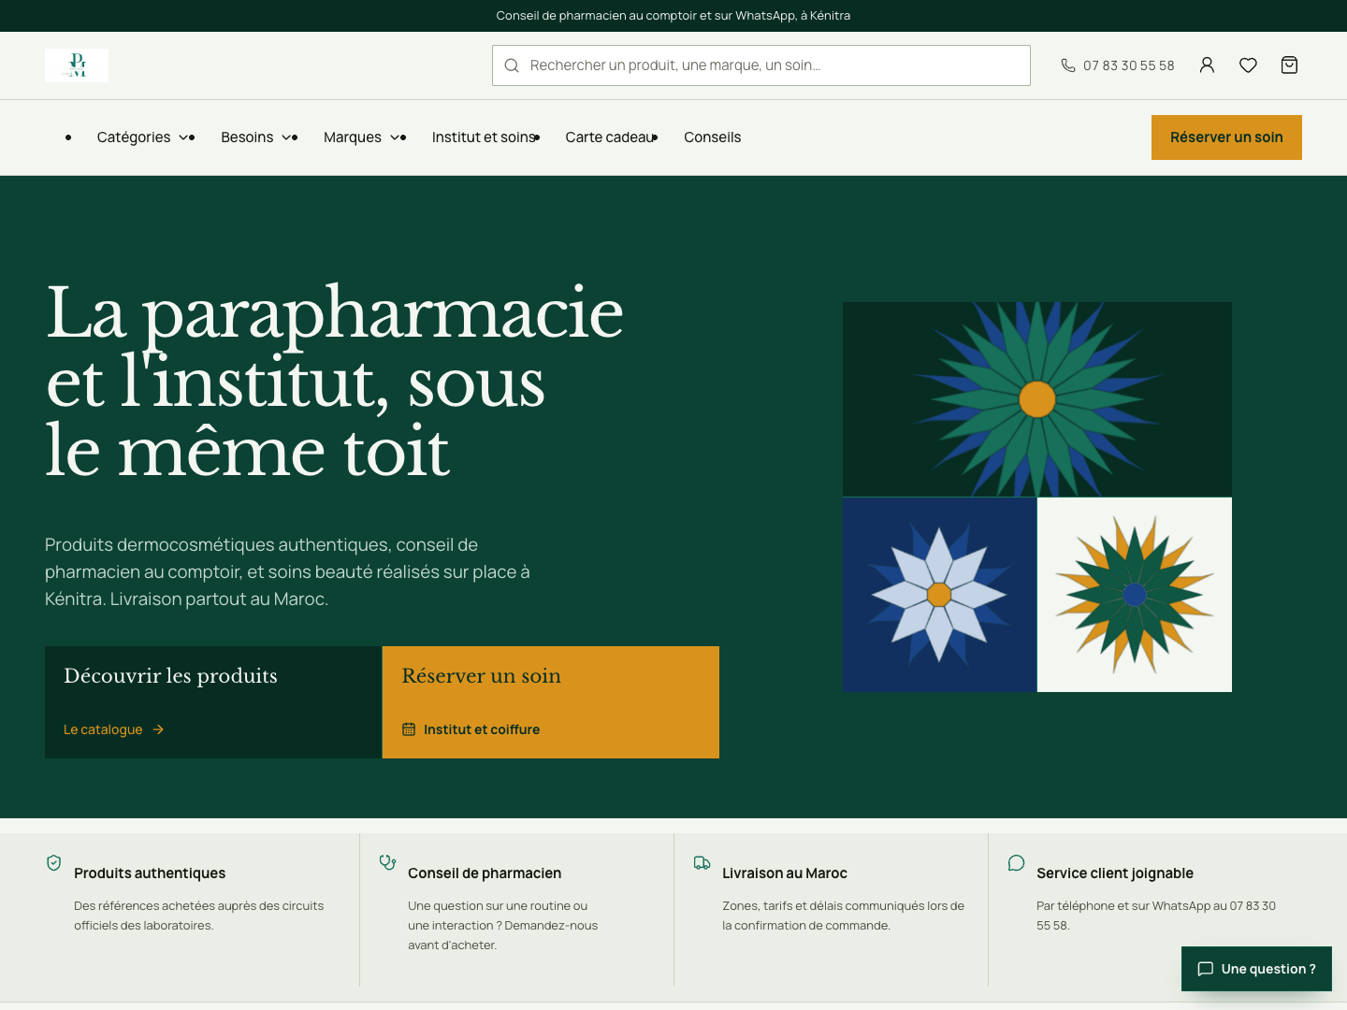Click the top announcement about Conseil de pharmacien

pos(673,16)
